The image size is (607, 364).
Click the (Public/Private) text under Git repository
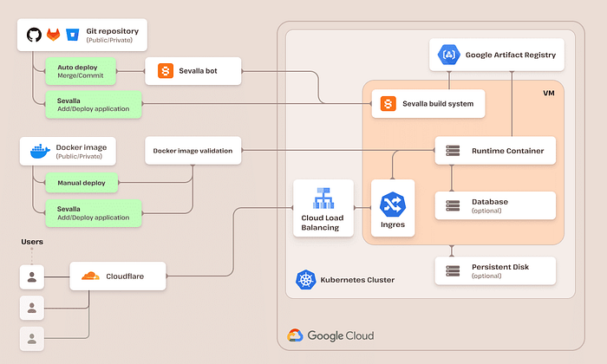(109, 40)
